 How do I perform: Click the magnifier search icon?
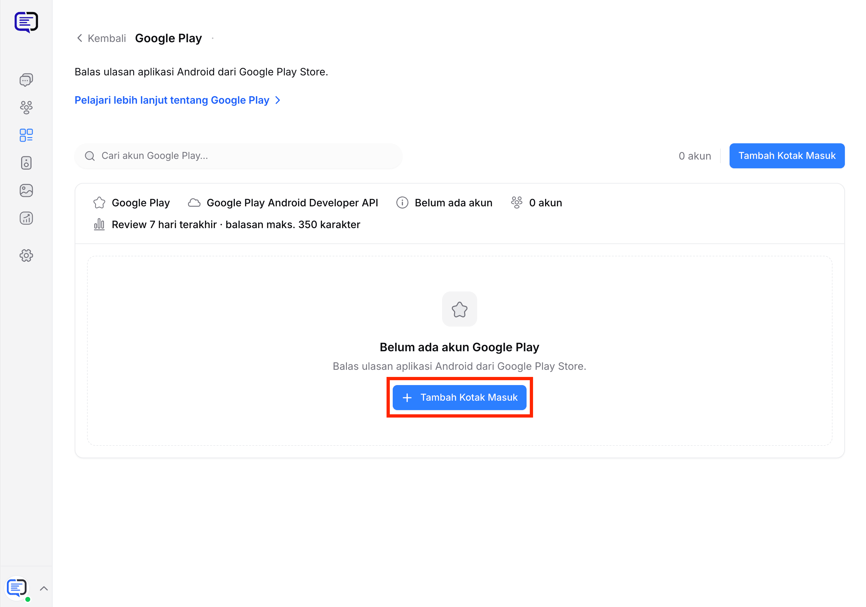(90, 156)
